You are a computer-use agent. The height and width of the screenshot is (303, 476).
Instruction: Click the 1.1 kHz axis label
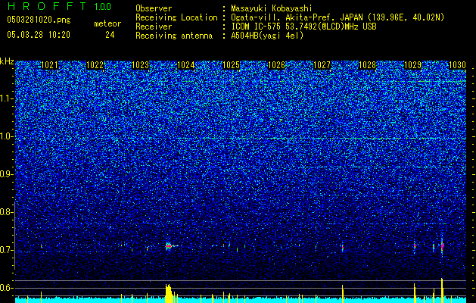pyautogui.click(x=7, y=98)
